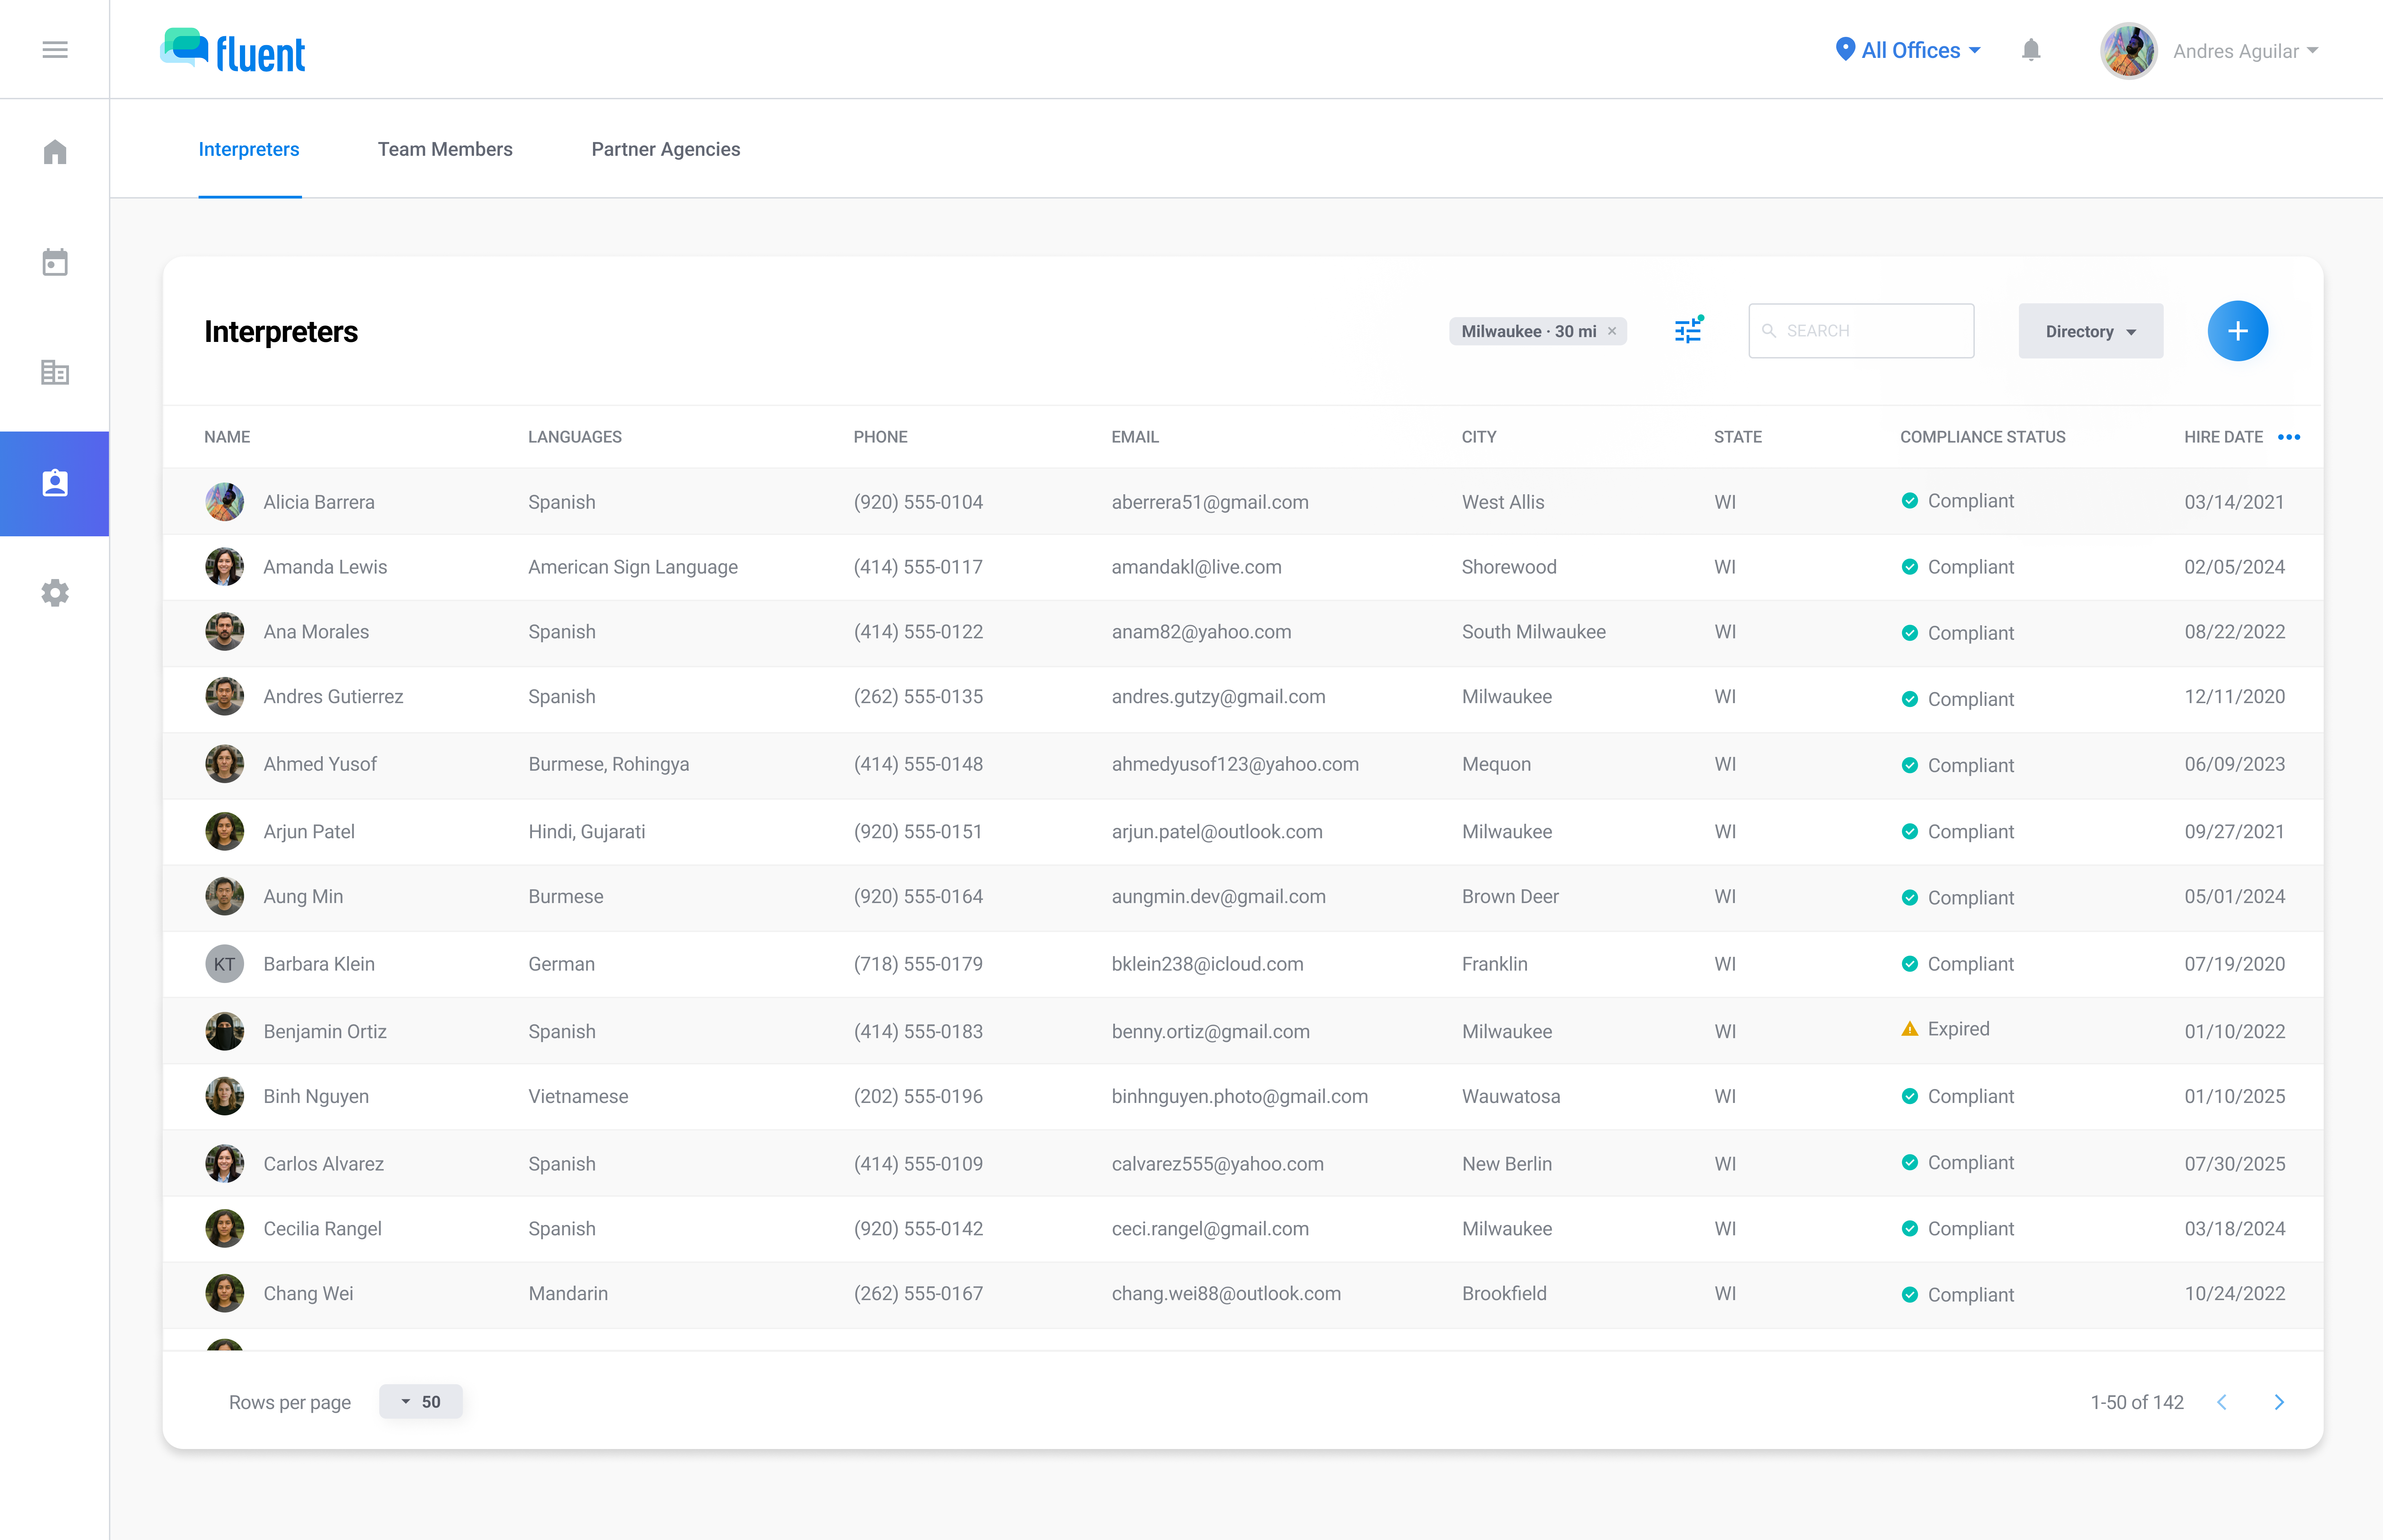2383x1540 pixels.
Task: Open the calendar from the sidebar
Action: pyautogui.click(x=55, y=262)
